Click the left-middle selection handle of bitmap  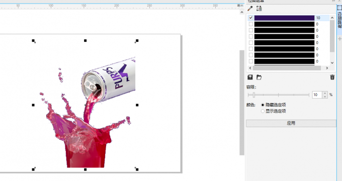(x=33, y=105)
